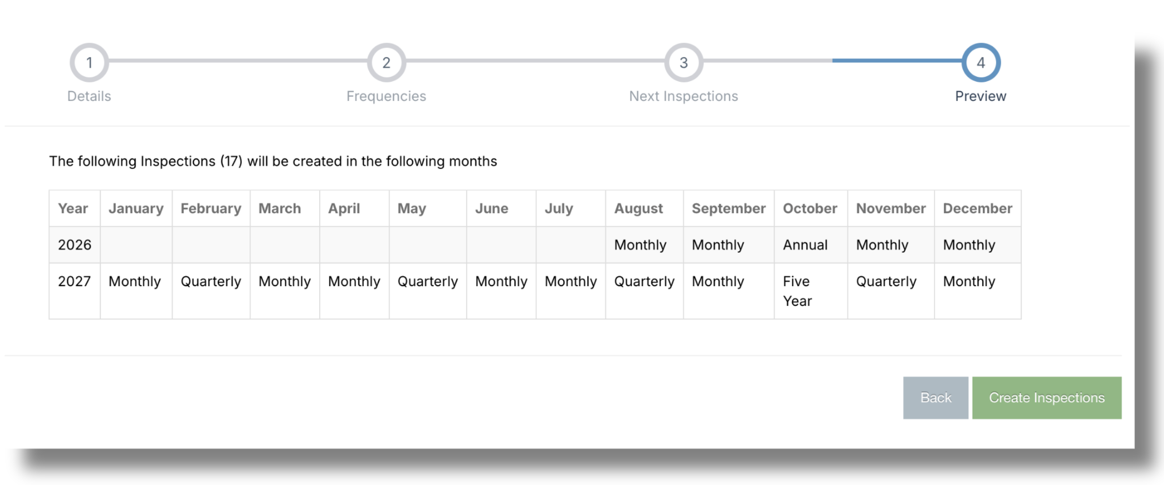Open the Frequencies step label
Viewport: 1164px width, 485px height.
click(387, 96)
